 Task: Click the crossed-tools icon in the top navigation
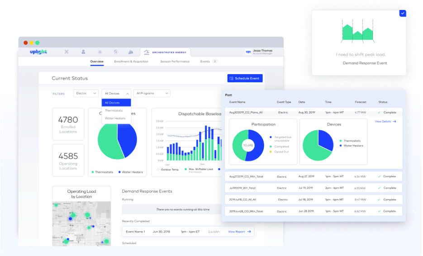point(67,52)
